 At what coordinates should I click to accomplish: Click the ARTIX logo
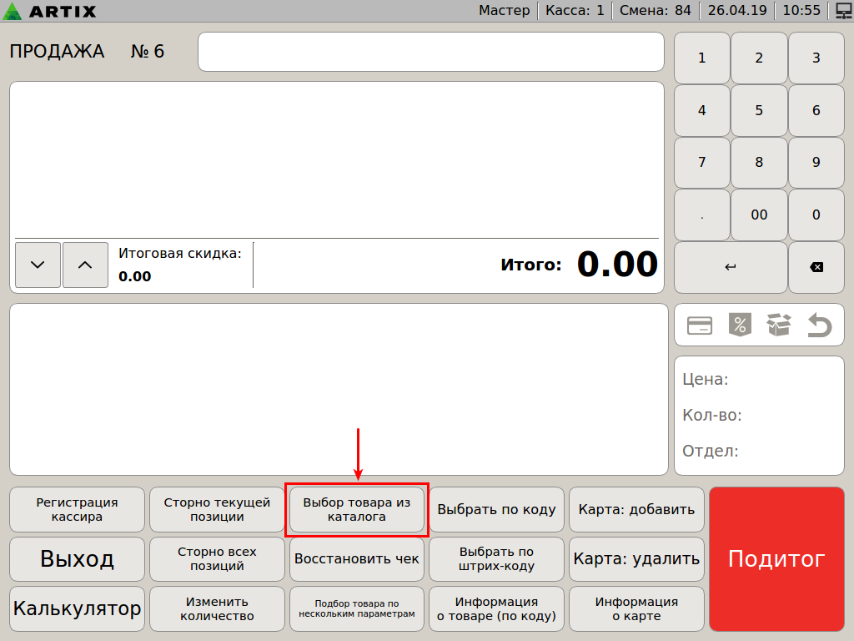tap(50, 11)
